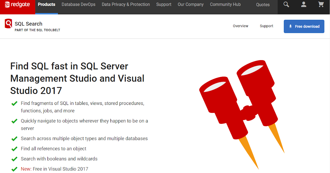Click the user account icon
Screen dimensions: 330x173
tap(304, 4)
